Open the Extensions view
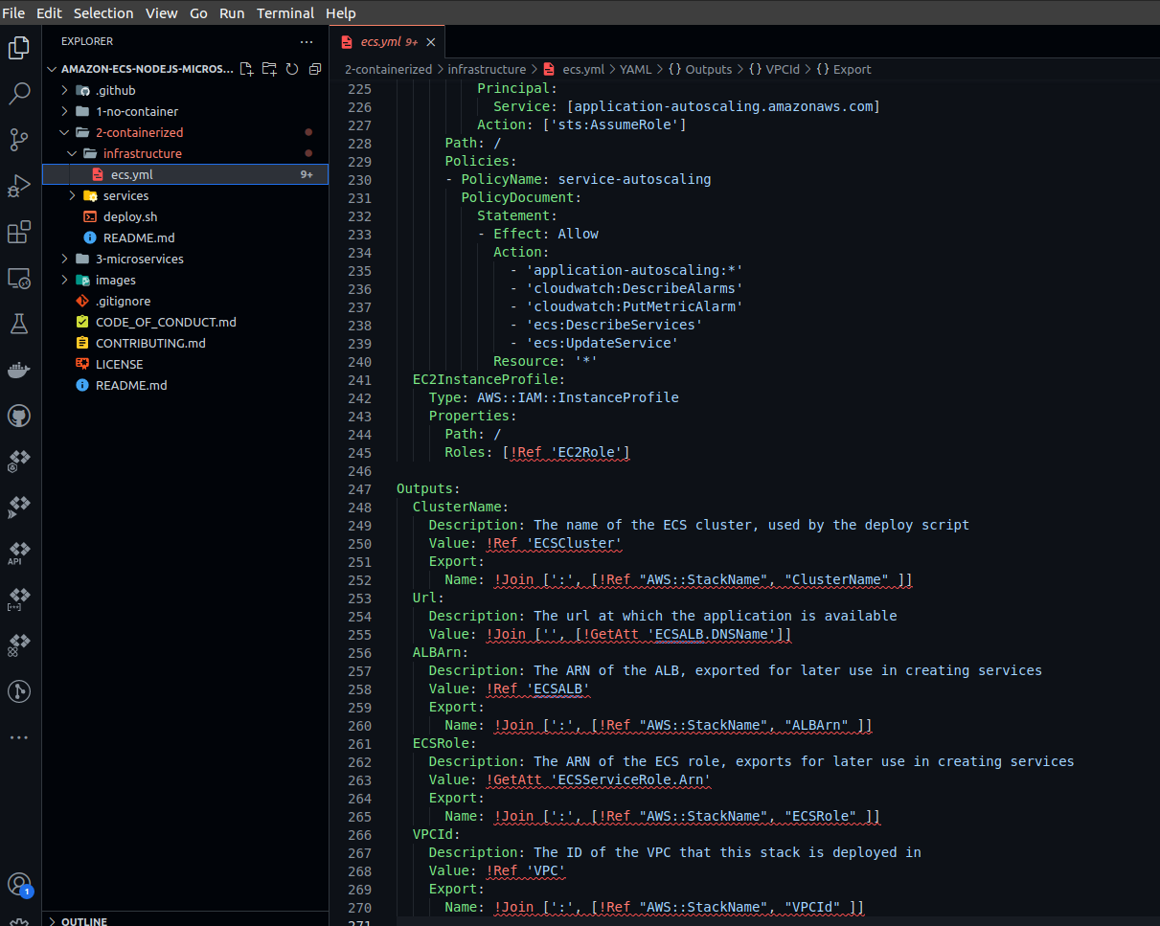1160x926 pixels. click(x=20, y=232)
